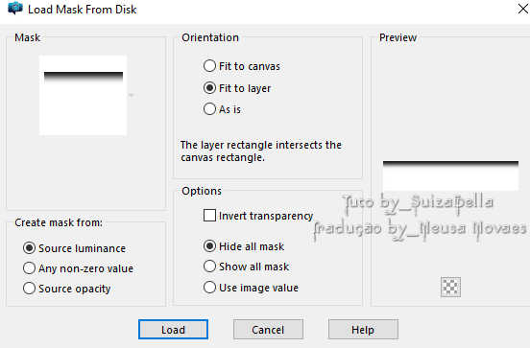Select Source luminance for mask creation

[29, 248]
